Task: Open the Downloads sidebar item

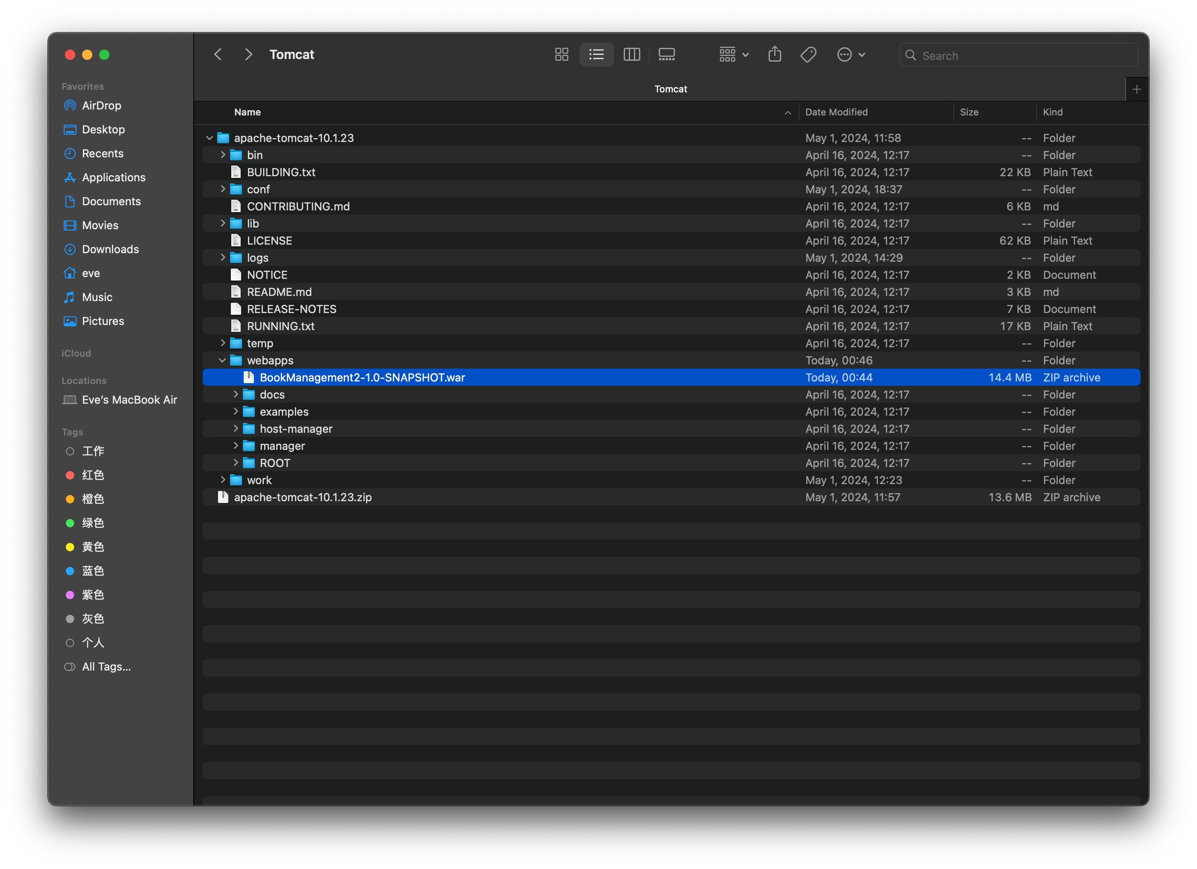Action: pos(110,249)
